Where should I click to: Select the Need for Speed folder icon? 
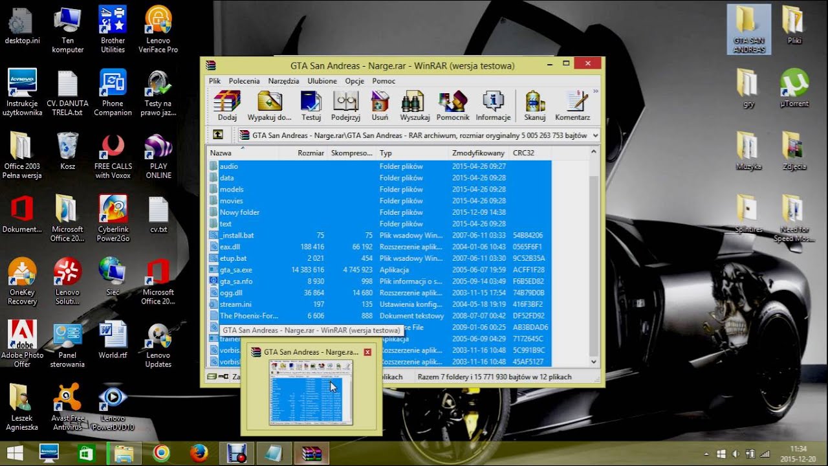[x=794, y=218]
